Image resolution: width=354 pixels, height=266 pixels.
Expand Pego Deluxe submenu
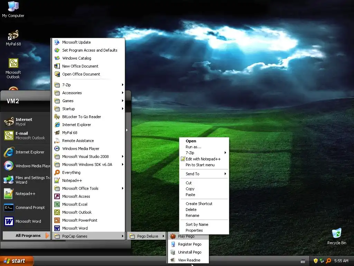point(147,236)
